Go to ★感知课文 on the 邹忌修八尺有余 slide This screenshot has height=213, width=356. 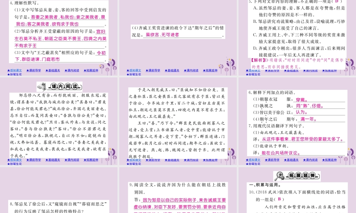tap(15, 160)
